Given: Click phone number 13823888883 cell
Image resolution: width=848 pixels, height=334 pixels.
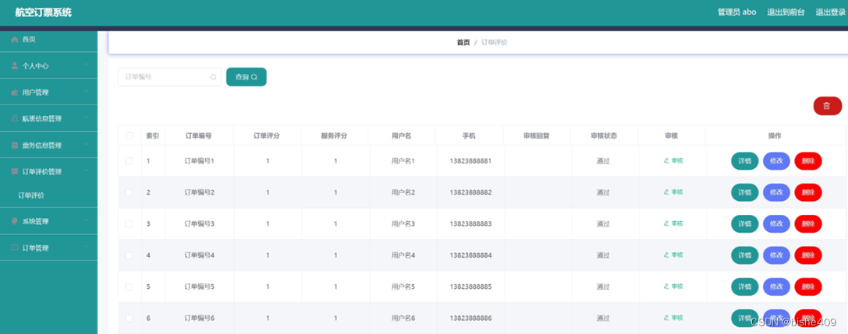Looking at the screenshot, I should tap(470, 223).
